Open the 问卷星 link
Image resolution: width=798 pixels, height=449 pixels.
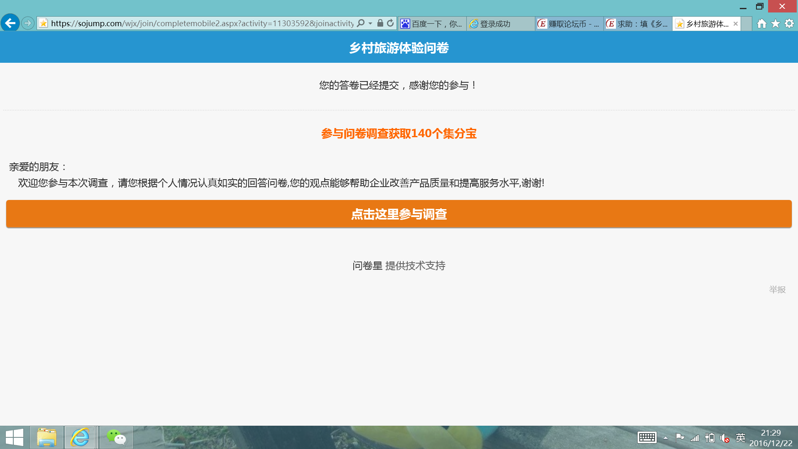click(x=367, y=266)
